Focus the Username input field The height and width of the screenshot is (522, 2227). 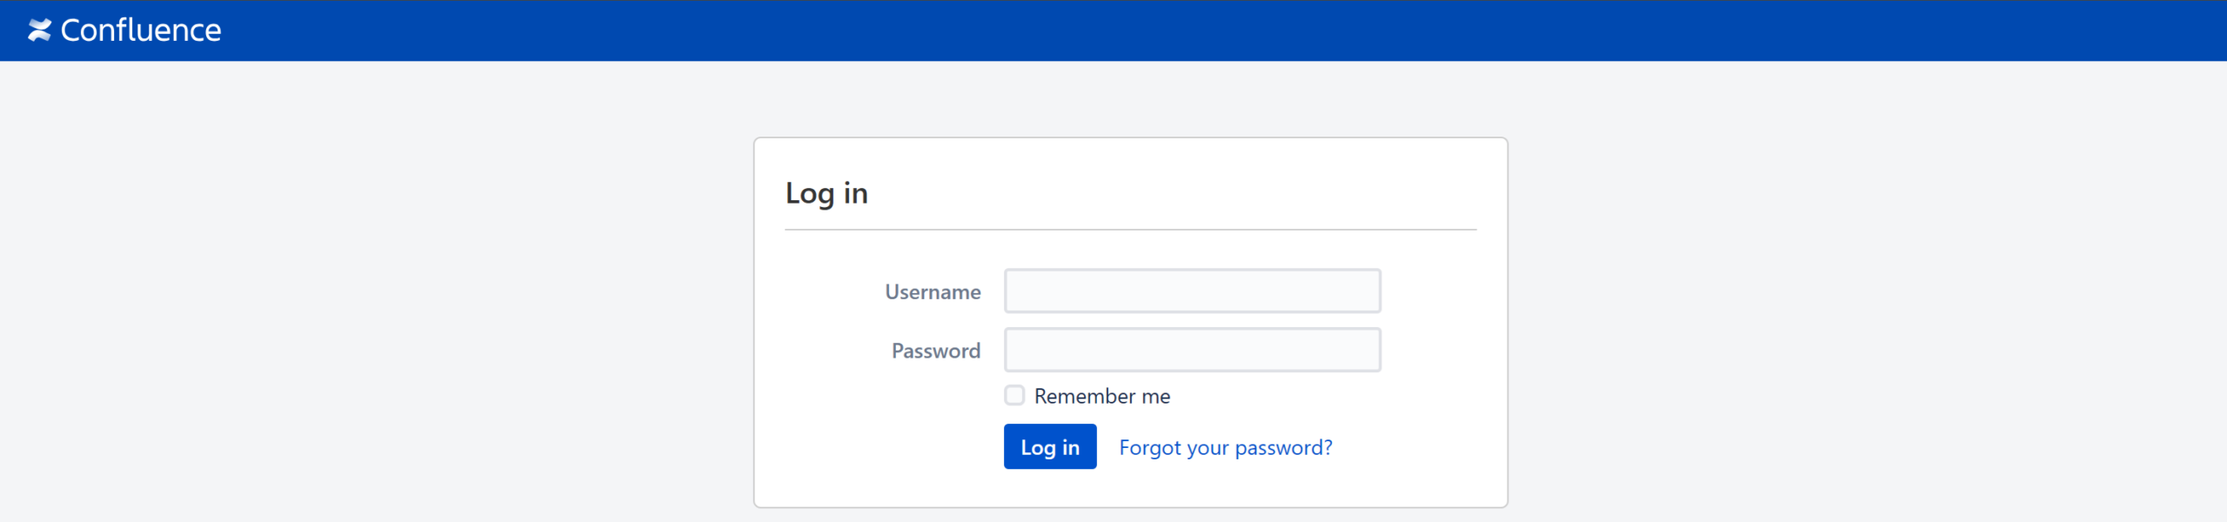pyautogui.click(x=1192, y=291)
